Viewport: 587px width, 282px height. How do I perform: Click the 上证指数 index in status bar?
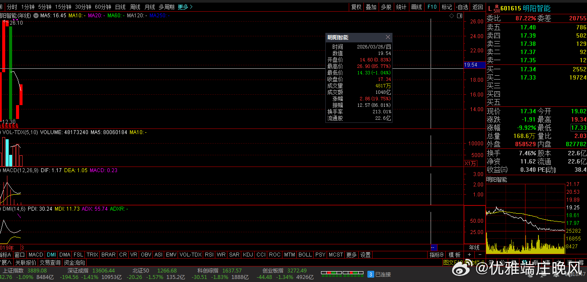pos(14,271)
